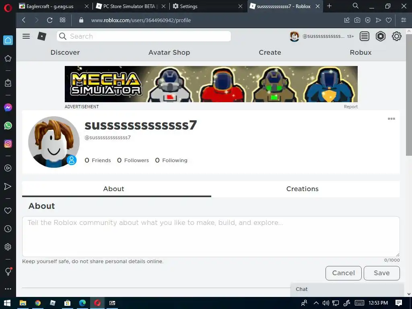Open the 0 Friends list
This screenshot has width=412, height=309.
click(98, 160)
